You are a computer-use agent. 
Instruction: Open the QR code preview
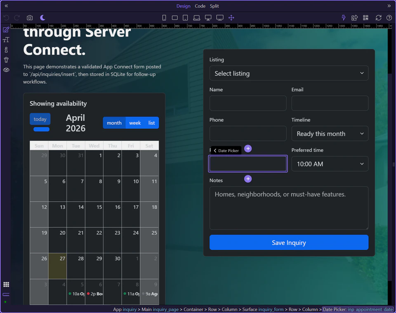[x=365, y=17]
